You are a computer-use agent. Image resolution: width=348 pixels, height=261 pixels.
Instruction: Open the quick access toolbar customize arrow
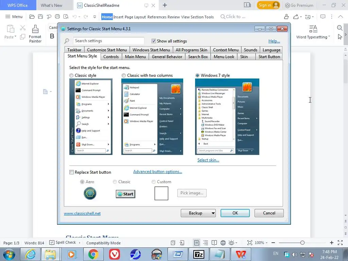coord(94,17)
